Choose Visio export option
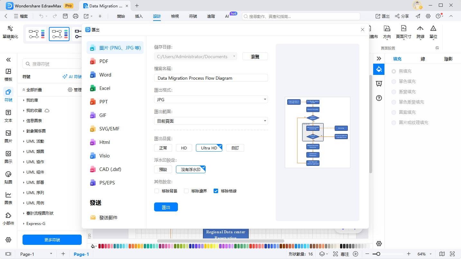This screenshot has height=259, width=461. 104,156
